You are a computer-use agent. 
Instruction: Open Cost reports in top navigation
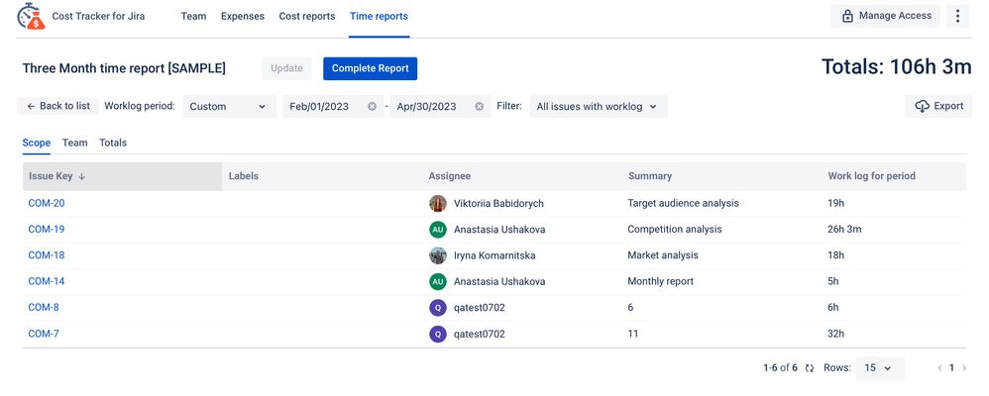pyautogui.click(x=307, y=17)
